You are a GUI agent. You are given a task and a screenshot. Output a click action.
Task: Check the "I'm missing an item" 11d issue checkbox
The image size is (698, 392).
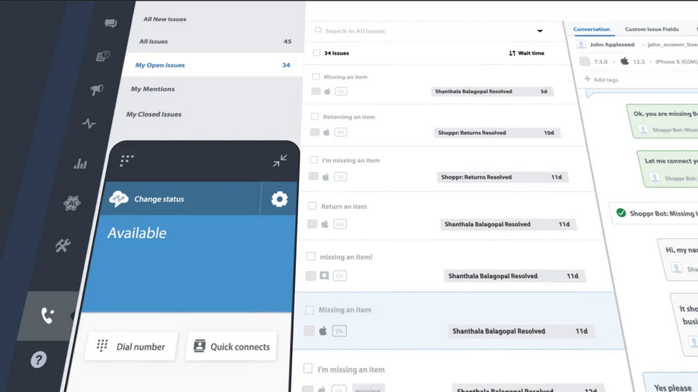tap(314, 160)
